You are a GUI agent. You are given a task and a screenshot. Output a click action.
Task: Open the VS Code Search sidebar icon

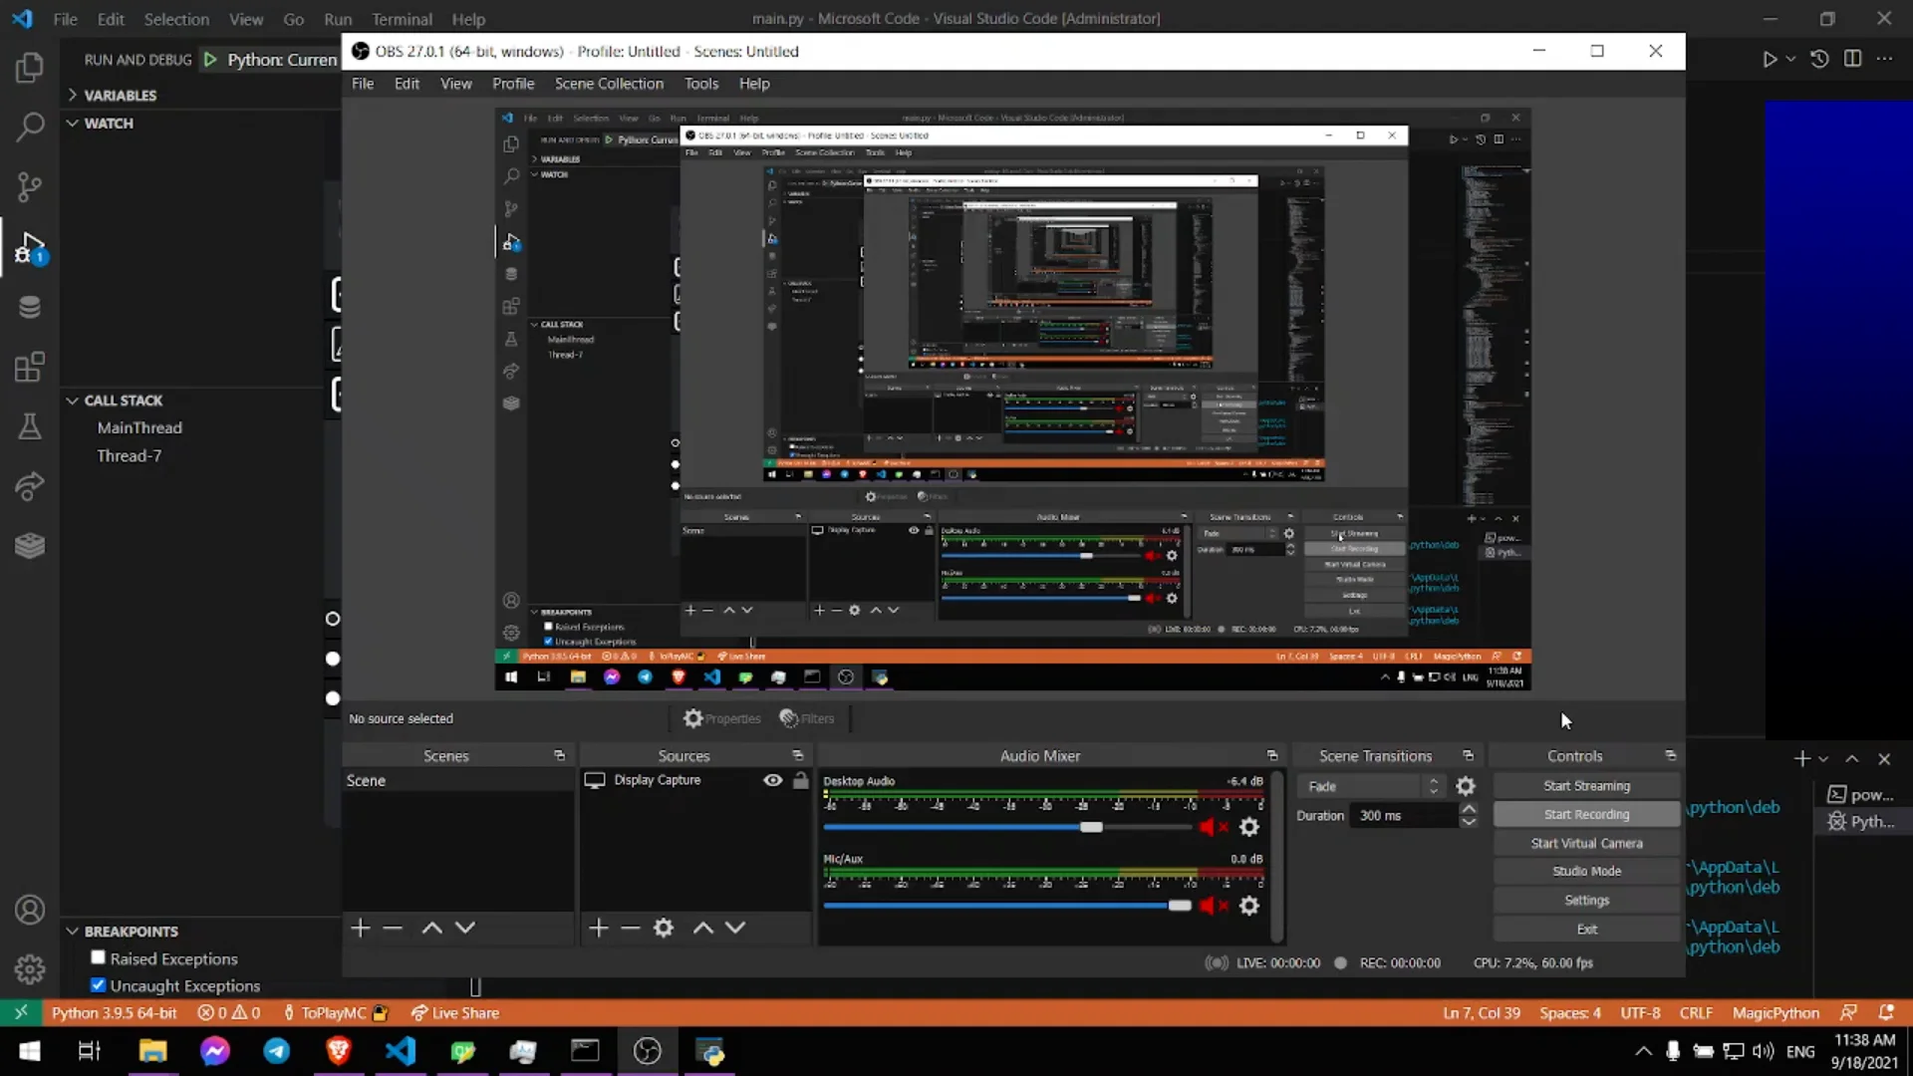tap(30, 127)
